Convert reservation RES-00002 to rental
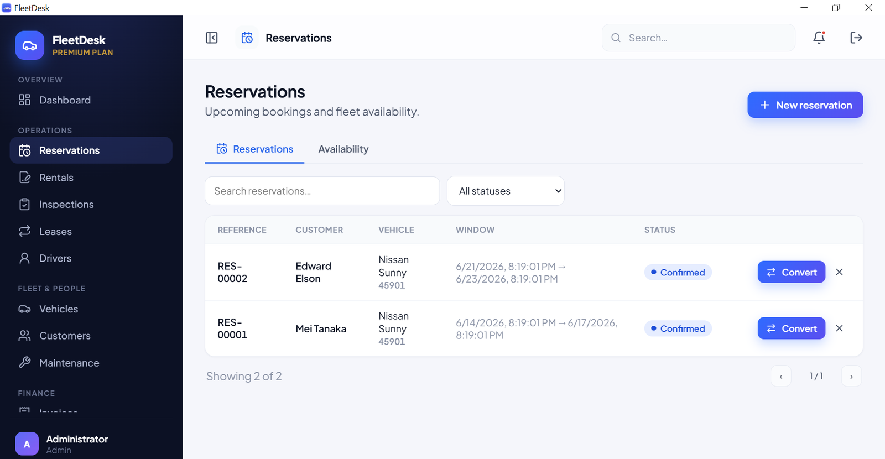The height and width of the screenshot is (459, 885). [x=792, y=272]
